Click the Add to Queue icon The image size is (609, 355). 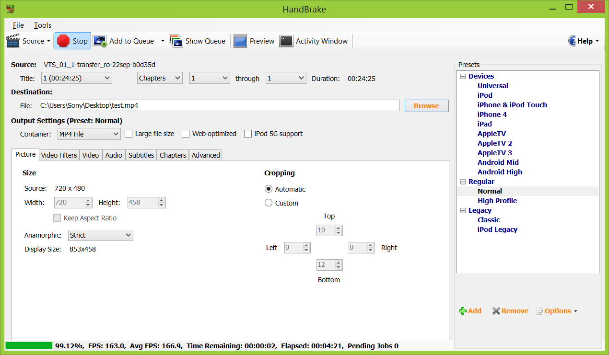click(100, 41)
